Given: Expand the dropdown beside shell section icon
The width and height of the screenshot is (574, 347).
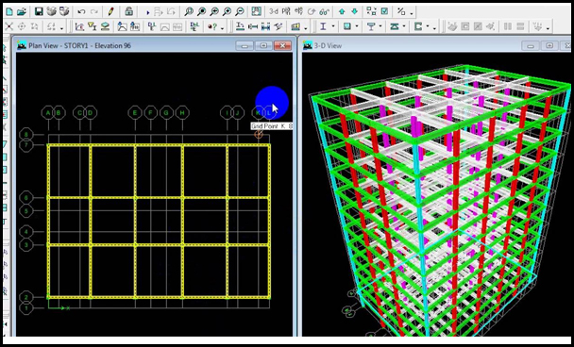Looking at the screenshot, I should (x=357, y=26).
